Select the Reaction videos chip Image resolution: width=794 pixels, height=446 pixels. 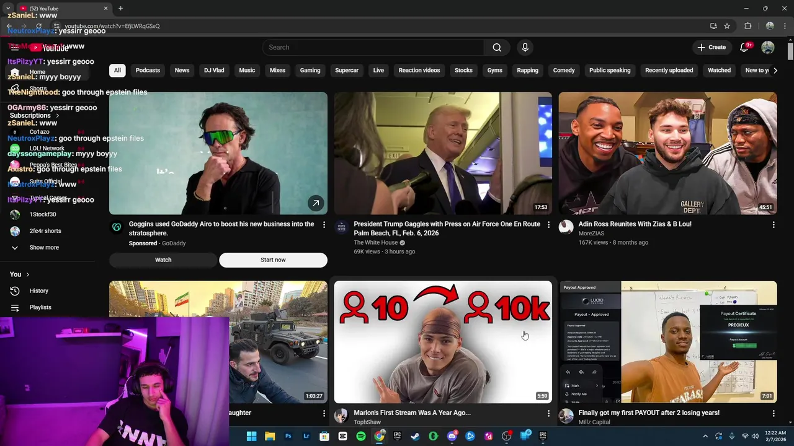[x=419, y=70]
